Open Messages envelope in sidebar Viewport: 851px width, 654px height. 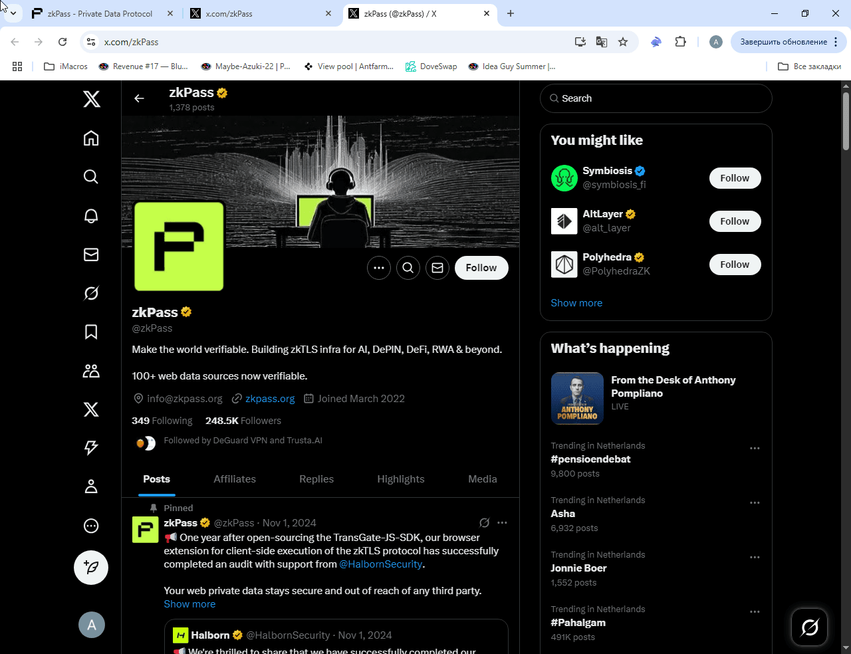point(91,255)
